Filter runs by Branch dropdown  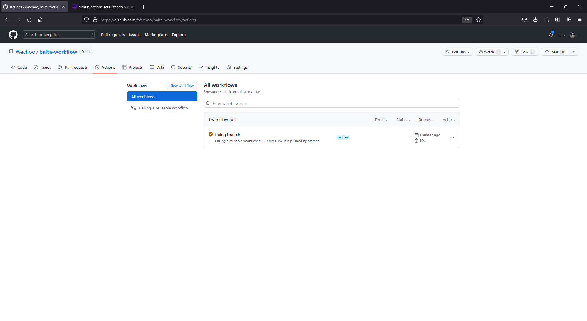click(426, 120)
